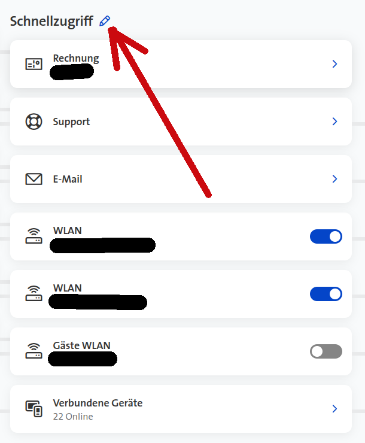This screenshot has width=365, height=443.
Task: Click the first WLAN router icon
Action: (34, 236)
